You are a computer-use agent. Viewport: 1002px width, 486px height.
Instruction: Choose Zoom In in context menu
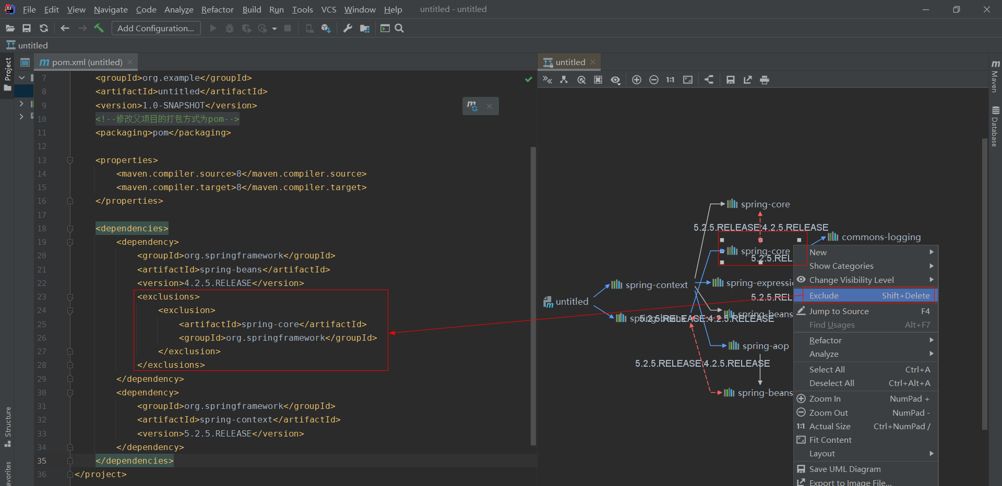coord(866,398)
